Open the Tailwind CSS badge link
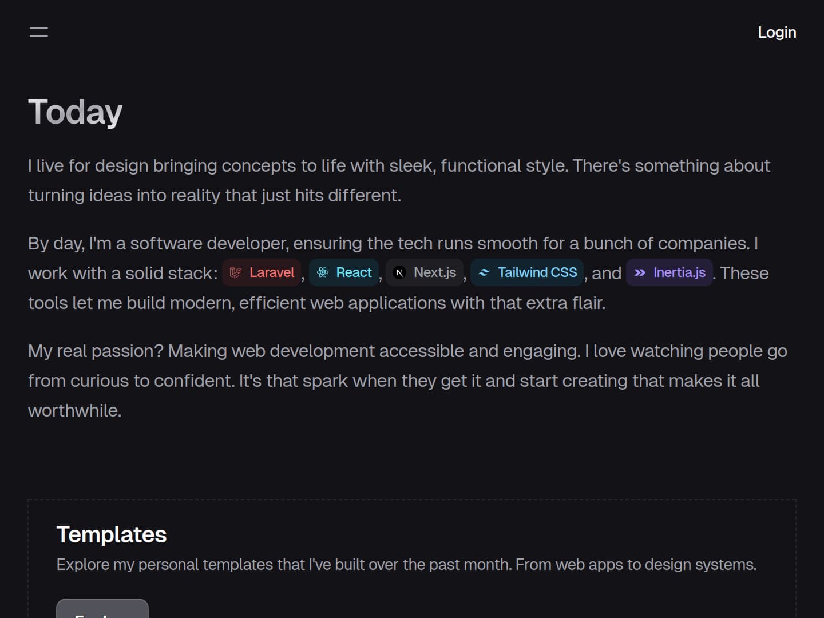 [x=527, y=272]
